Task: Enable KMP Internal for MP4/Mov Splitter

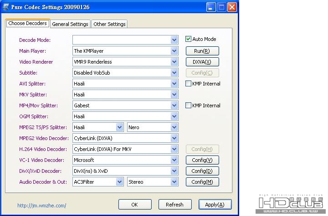Action: pos(188,105)
